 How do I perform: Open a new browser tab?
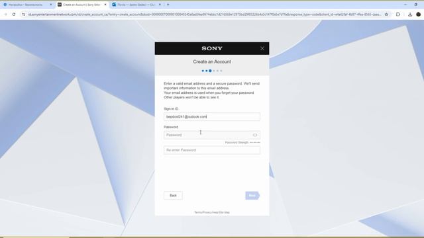tap(168, 5)
